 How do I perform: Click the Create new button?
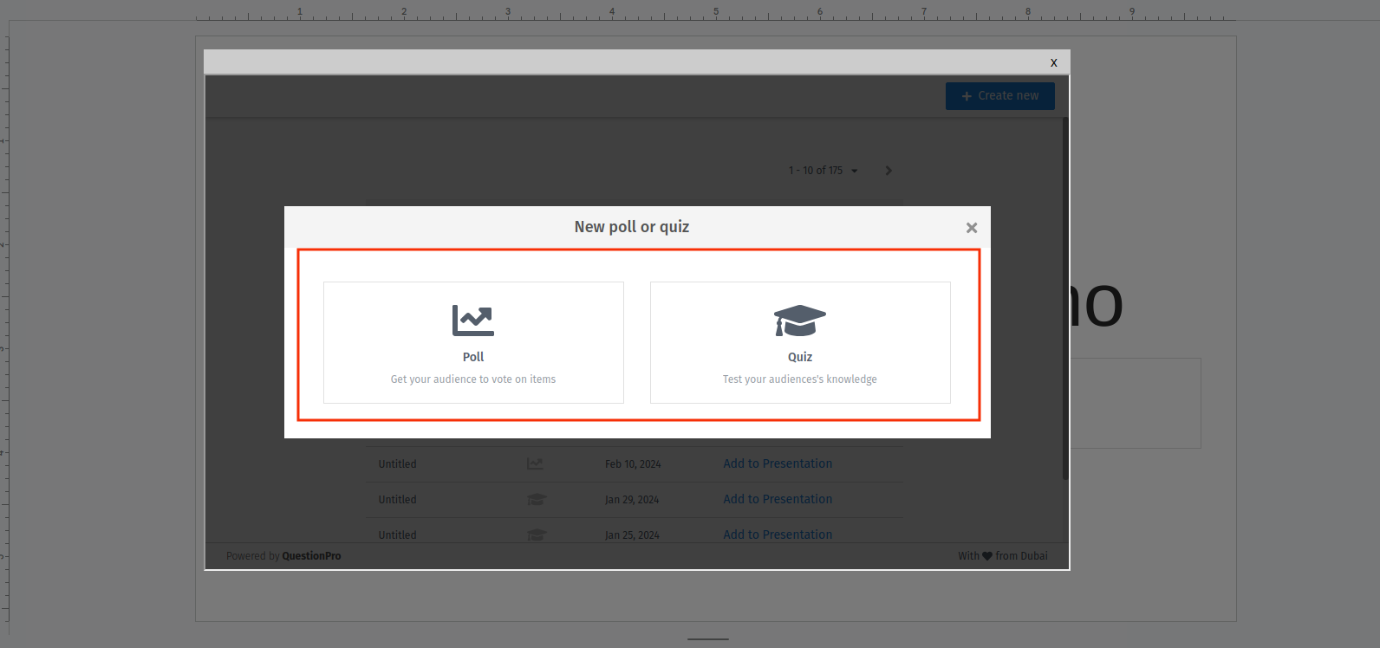(x=1000, y=96)
